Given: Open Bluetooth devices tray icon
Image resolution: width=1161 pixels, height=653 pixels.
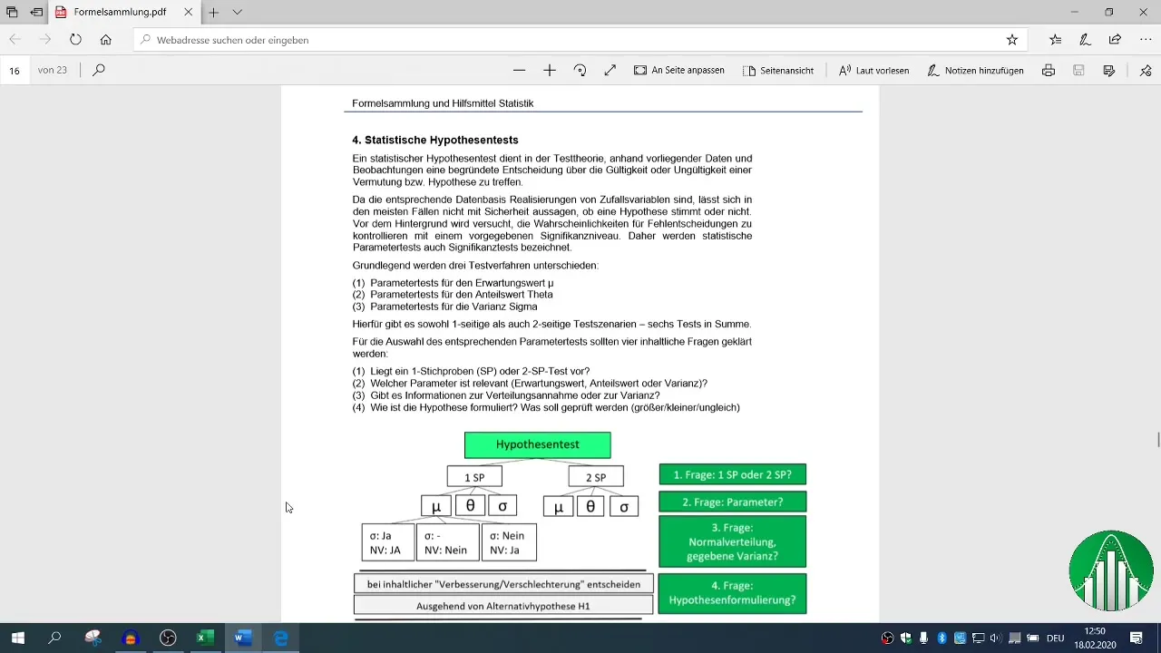Looking at the screenshot, I should (x=941, y=638).
